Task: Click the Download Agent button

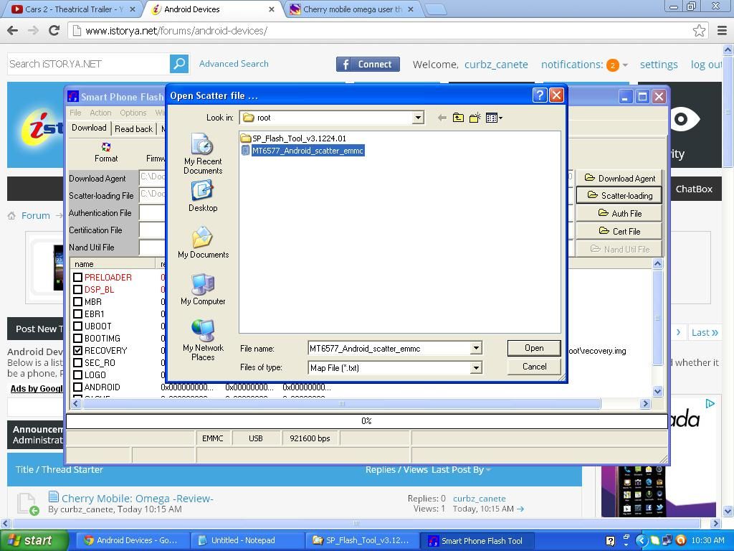Action: tap(619, 178)
